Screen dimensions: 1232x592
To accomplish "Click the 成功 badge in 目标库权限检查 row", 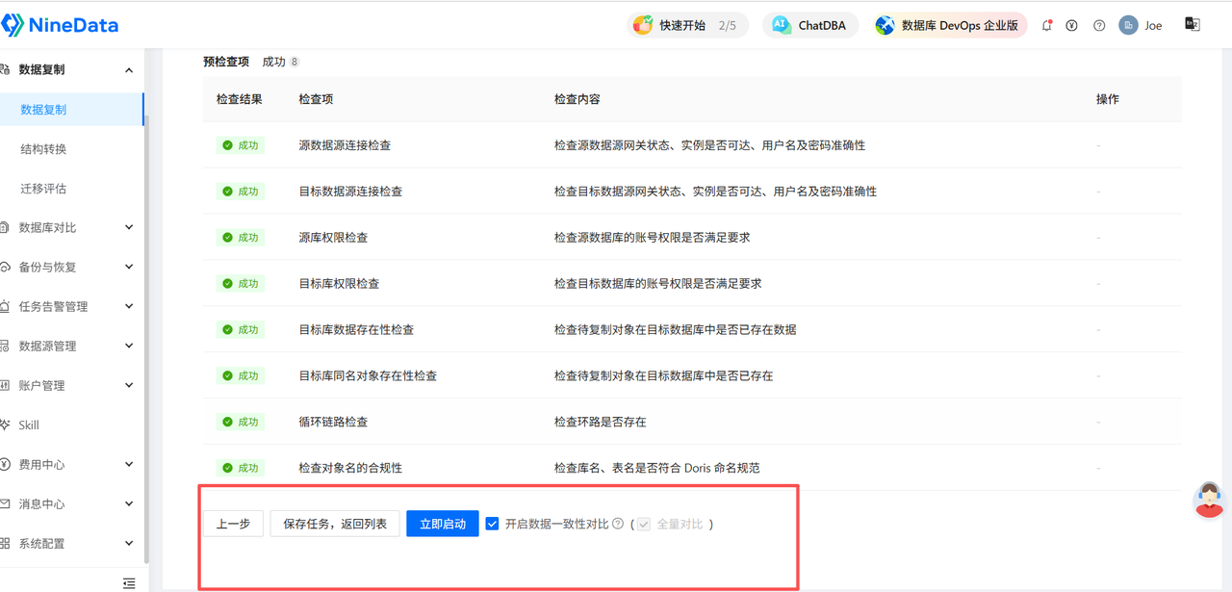I will 241,284.
